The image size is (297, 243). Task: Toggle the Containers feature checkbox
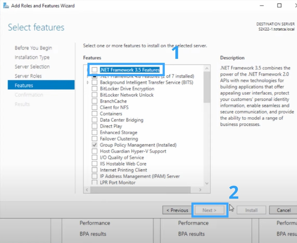[94, 114]
